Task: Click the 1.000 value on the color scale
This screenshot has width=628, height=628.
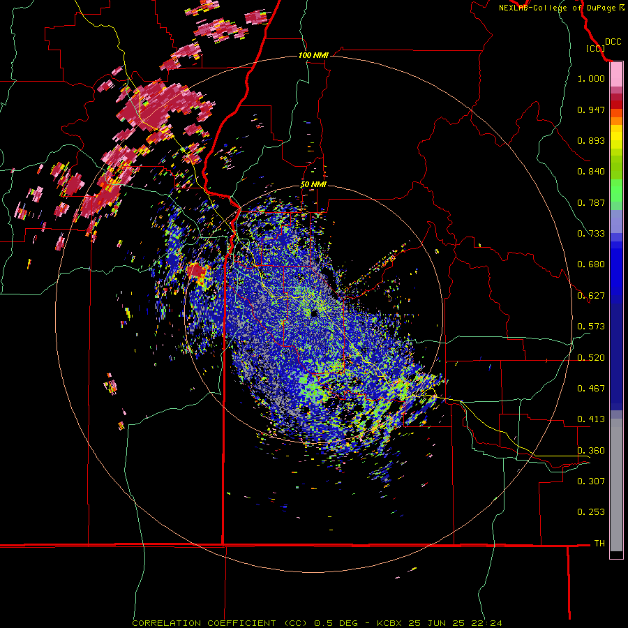Action: click(591, 78)
